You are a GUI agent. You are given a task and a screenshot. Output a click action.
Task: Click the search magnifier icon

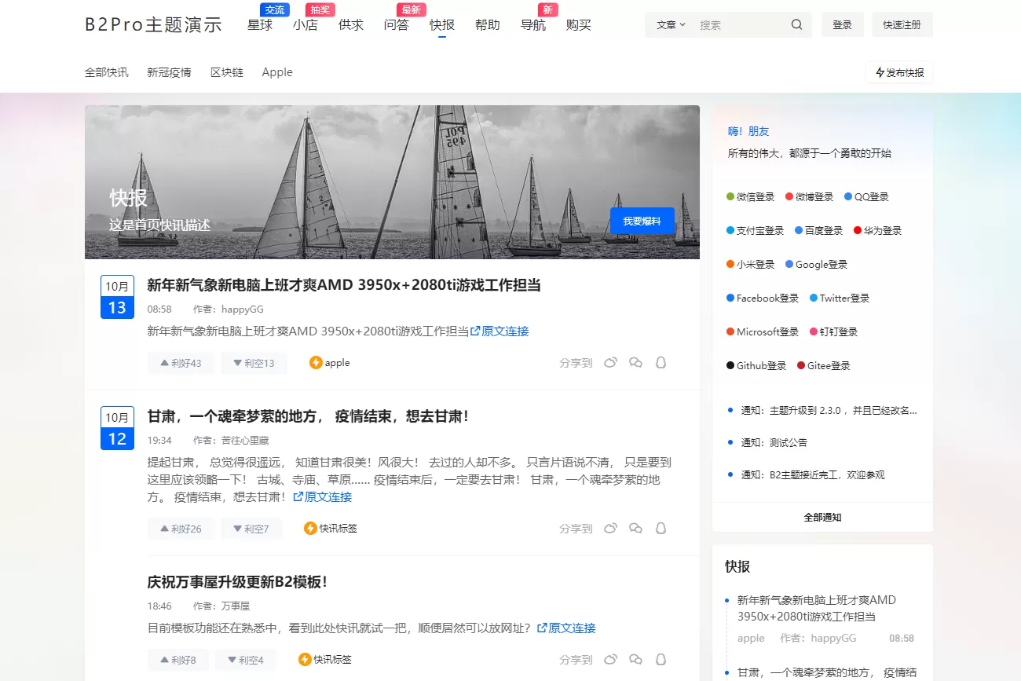(x=796, y=24)
